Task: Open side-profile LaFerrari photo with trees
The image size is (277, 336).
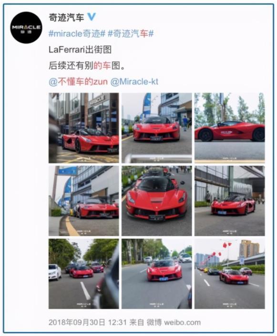Action: point(230,128)
